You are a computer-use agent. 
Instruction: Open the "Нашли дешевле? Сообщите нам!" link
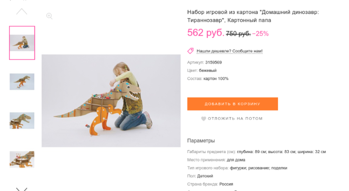tap(229, 51)
